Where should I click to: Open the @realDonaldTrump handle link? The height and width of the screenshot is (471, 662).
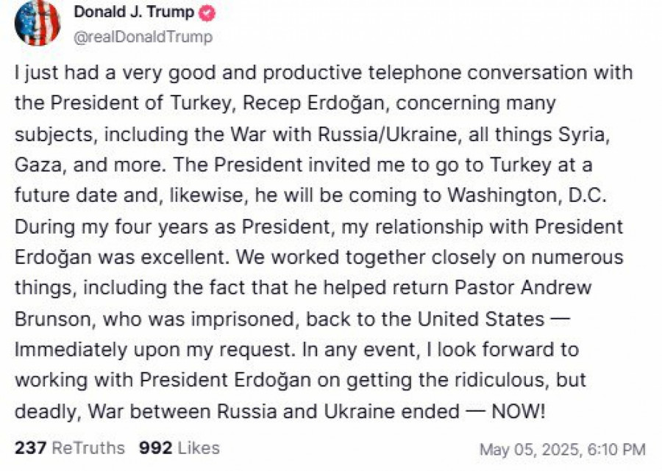143,37
